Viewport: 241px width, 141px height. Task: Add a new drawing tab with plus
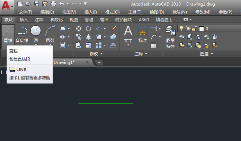[99, 63]
